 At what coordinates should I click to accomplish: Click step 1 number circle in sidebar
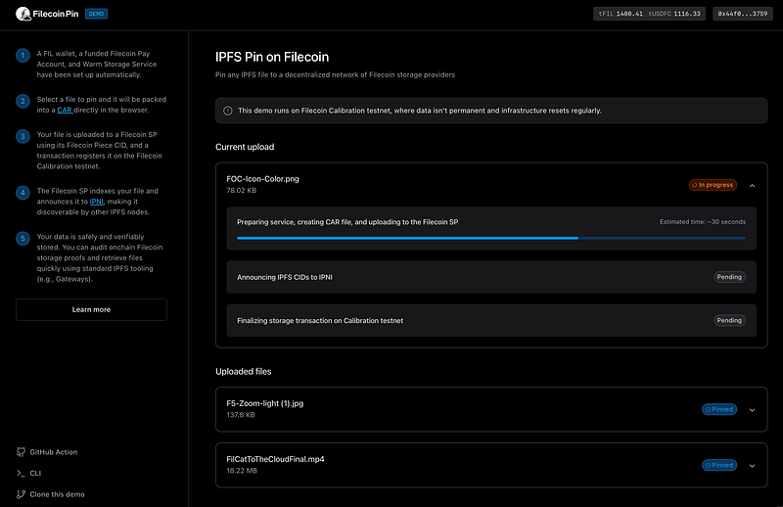pyautogui.click(x=23, y=55)
